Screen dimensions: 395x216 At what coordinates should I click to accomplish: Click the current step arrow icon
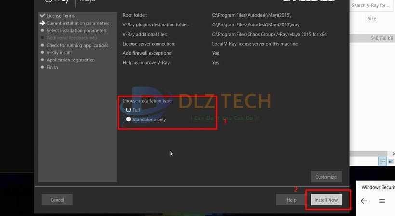coord(42,23)
